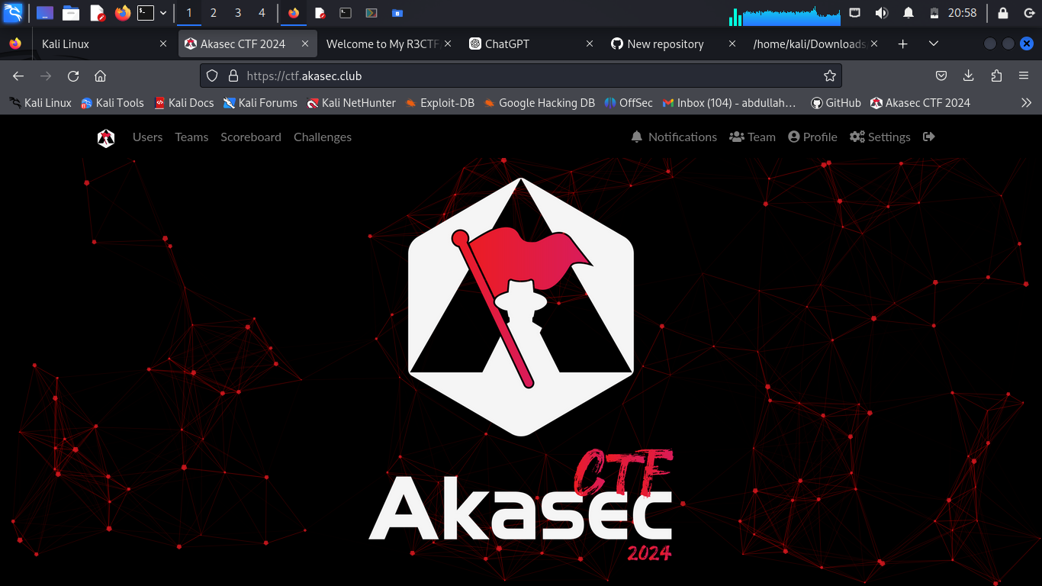Expand the terminal launcher dropdown arrow
The height and width of the screenshot is (586, 1042).
[x=163, y=13]
